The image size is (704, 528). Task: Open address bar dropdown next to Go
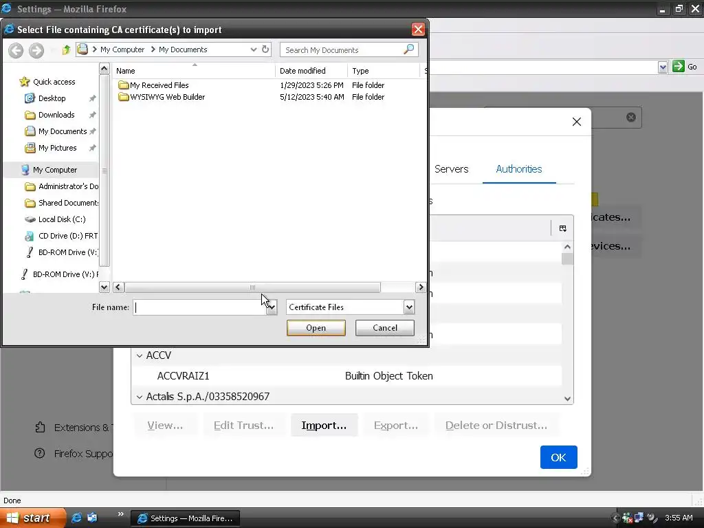(x=663, y=67)
